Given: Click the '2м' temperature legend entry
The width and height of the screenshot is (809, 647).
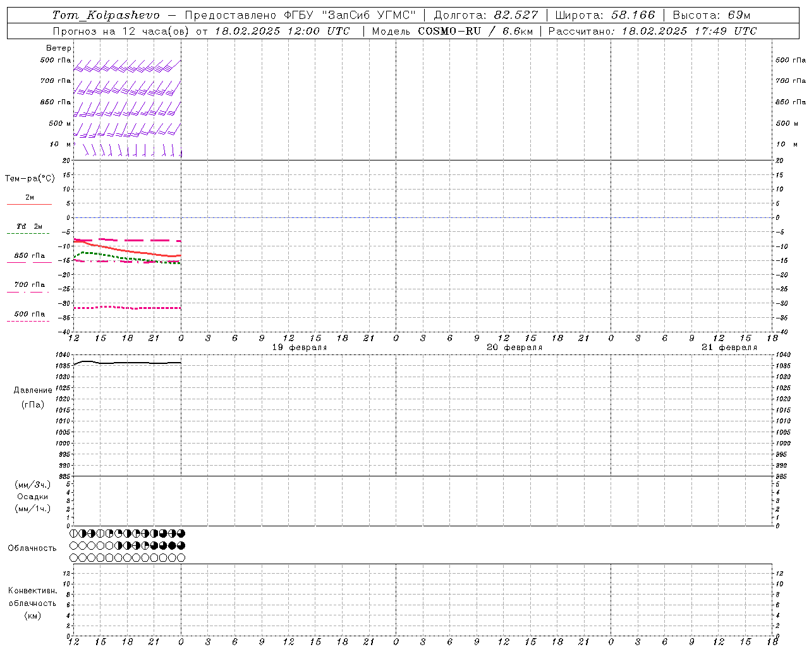Looking at the screenshot, I should tap(29, 198).
